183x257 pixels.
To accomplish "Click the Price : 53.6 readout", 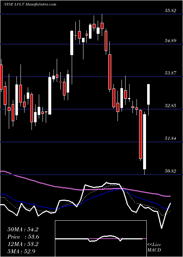I will click(23, 237).
